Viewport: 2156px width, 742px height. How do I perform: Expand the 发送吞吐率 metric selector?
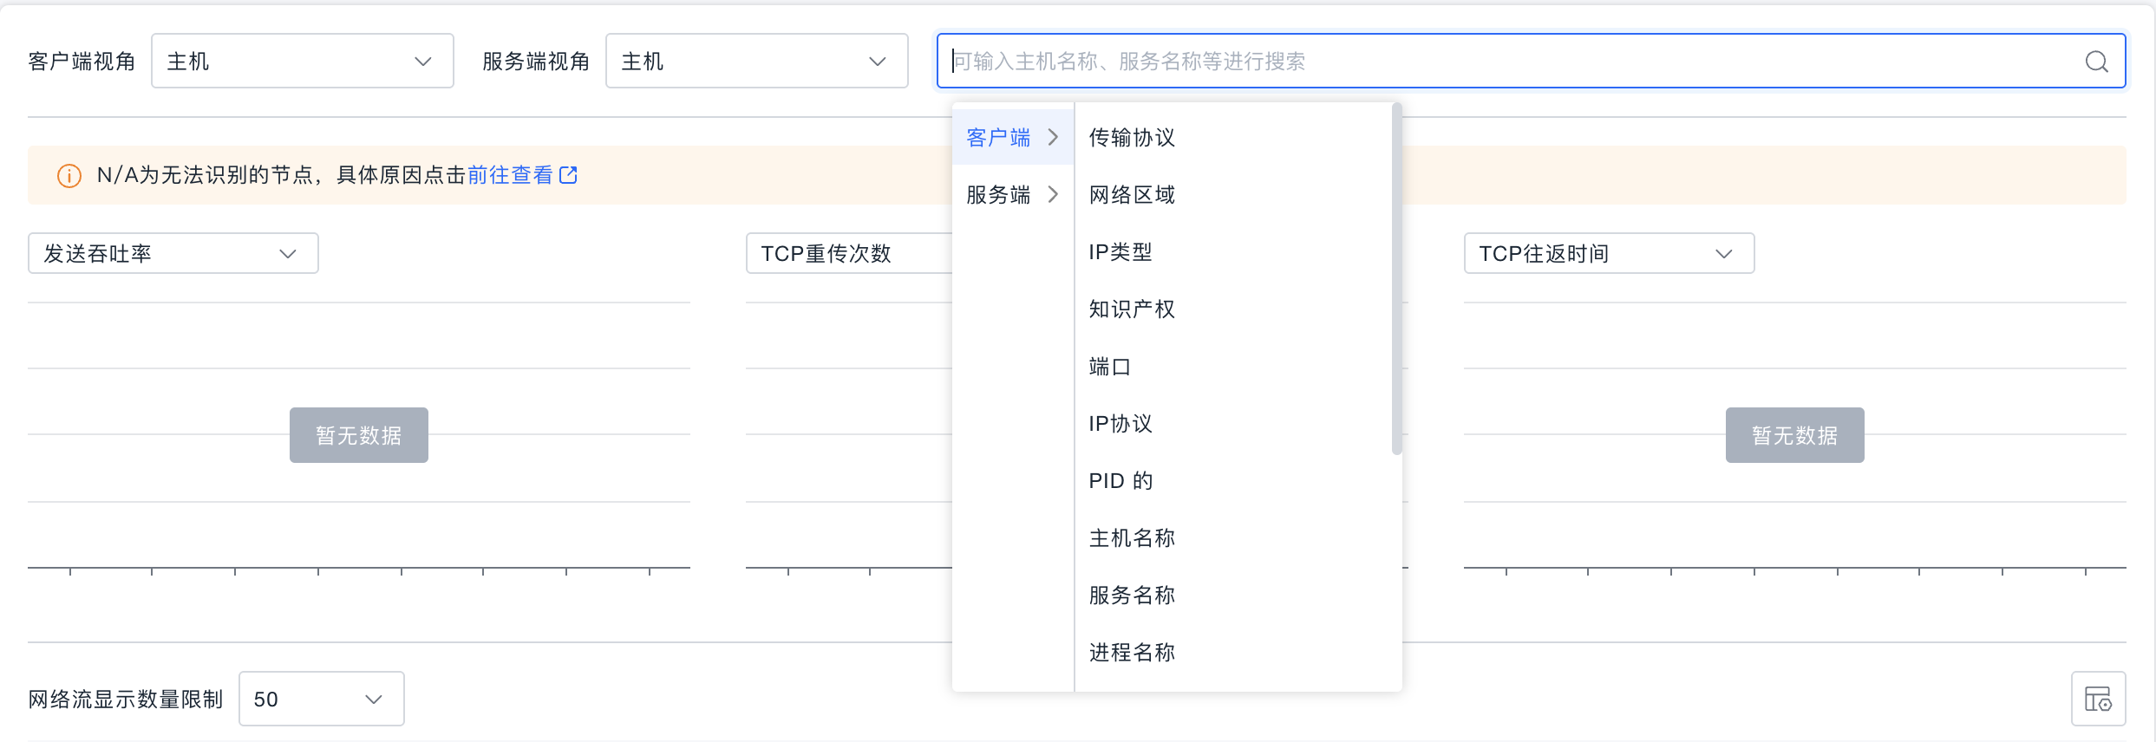(173, 254)
